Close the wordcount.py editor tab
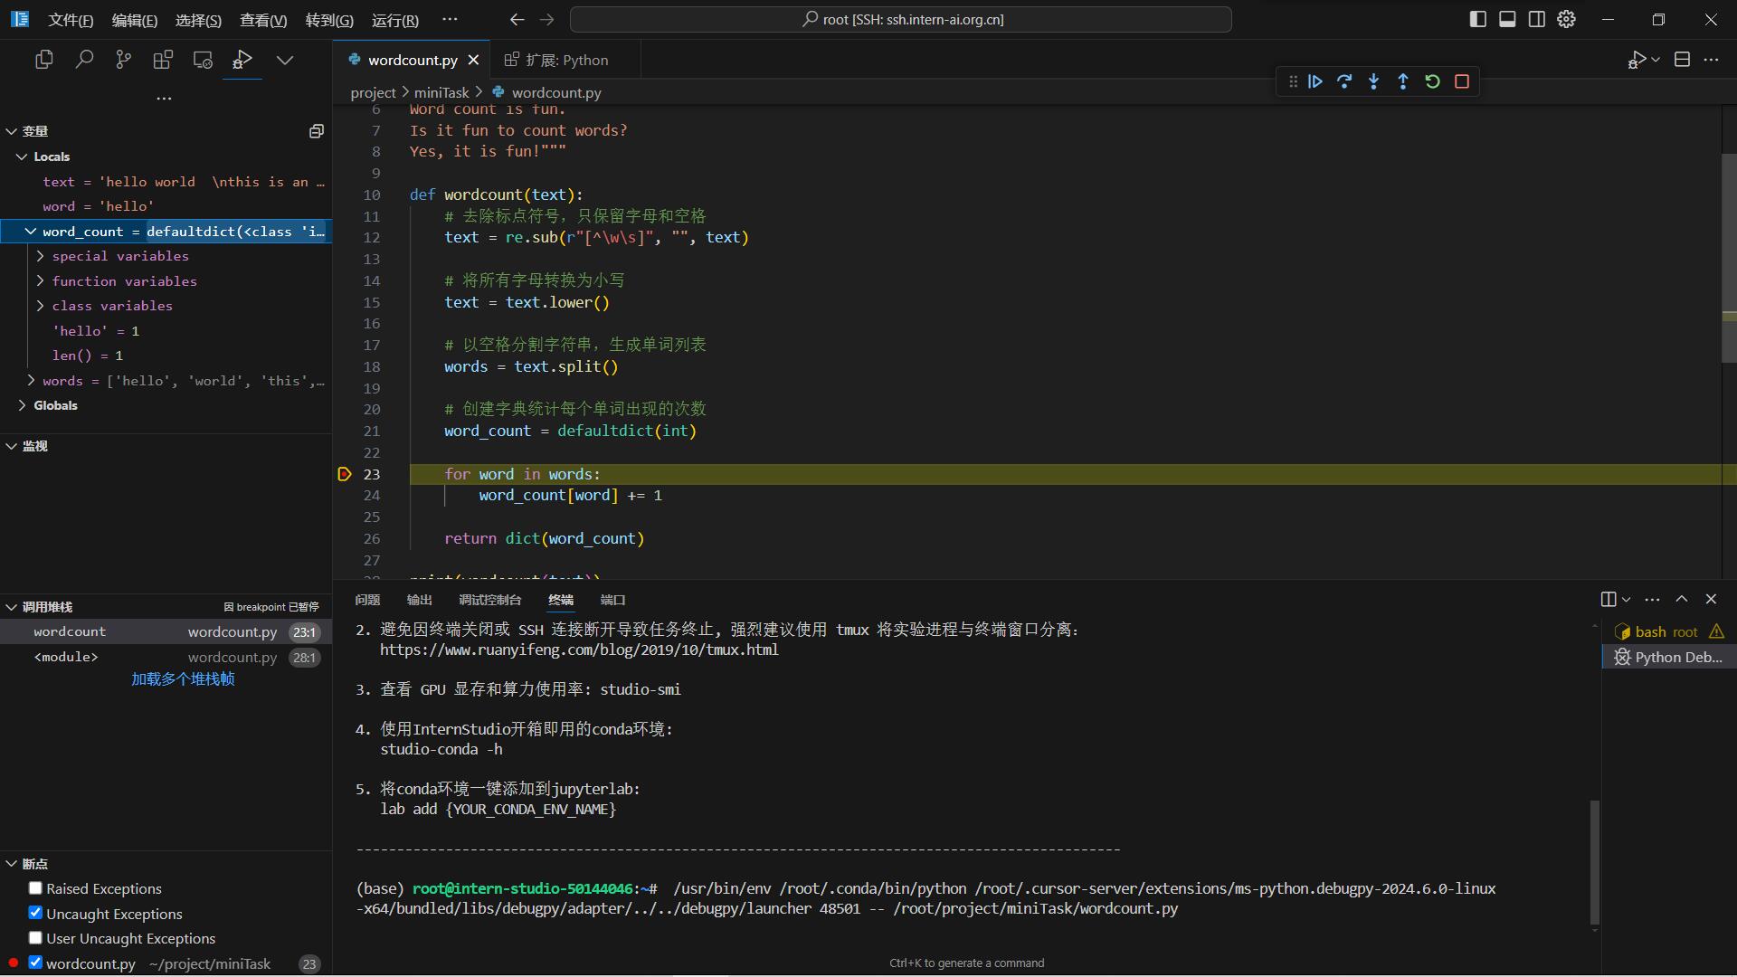This screenshot has height=977, width=1737. pyautogui.click(x=473, y=61)
